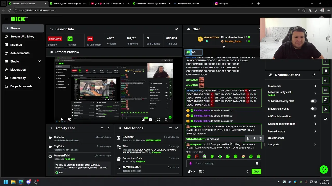This screenshot has width=332, height=186.
Task: Go to Stream in sidebar
Action: (x=23, y=28)
